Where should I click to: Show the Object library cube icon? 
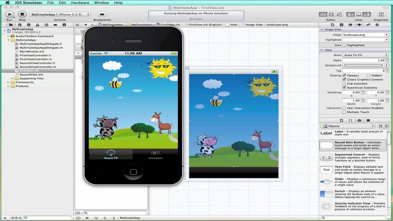(x=359, y=120)
